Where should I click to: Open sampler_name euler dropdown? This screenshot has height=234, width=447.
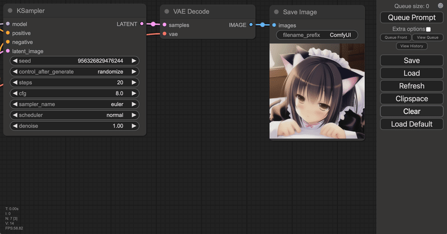[74, 104]
